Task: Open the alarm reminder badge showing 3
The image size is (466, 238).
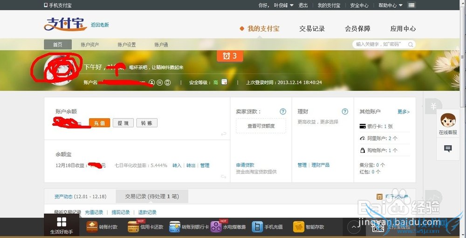Action: (x=230, y=56)
